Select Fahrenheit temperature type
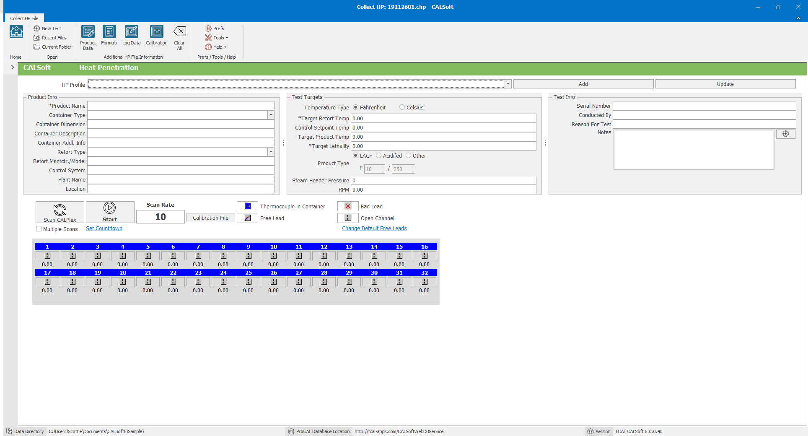This screenshot has height=436, width=808. click(x=356, y=107)
